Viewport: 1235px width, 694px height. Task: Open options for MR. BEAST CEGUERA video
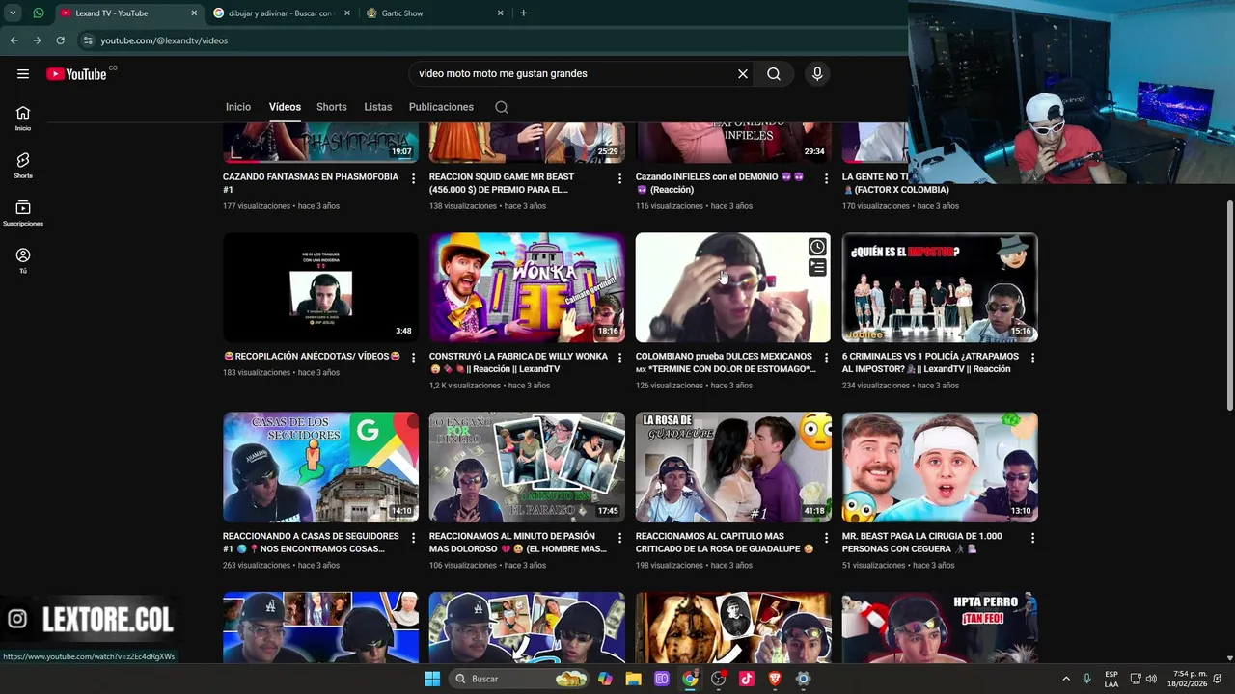point(1032,538)
